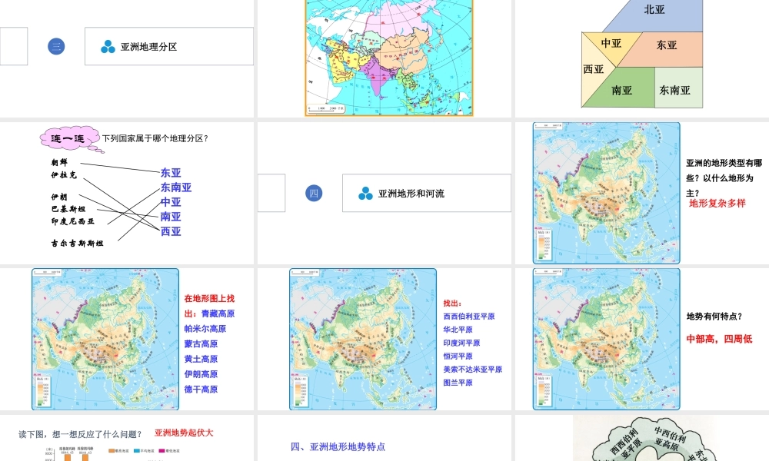Click the red answer 中部高，四周低
Image resolution: width=769 pixels, height=461 pixels.
click(x=719, y=339)
